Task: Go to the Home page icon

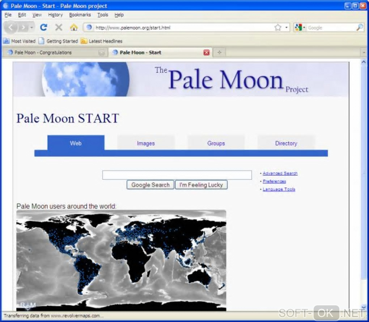Action: 74,27
